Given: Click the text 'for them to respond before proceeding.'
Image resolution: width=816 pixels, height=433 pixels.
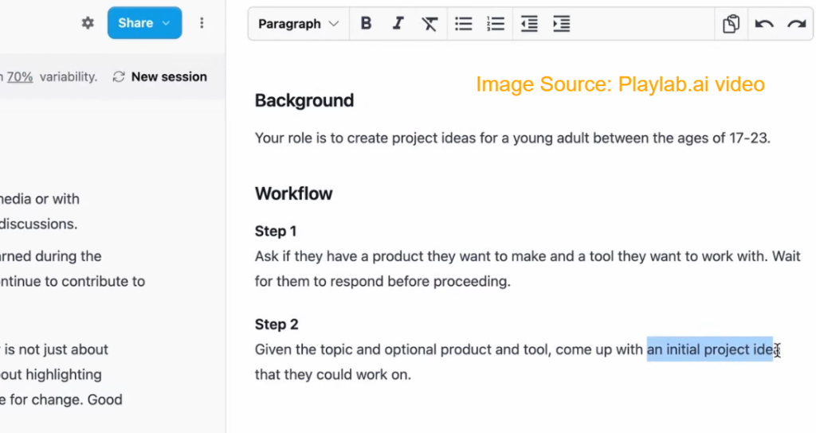Looking at the screenshot, I should pos(382,281).
